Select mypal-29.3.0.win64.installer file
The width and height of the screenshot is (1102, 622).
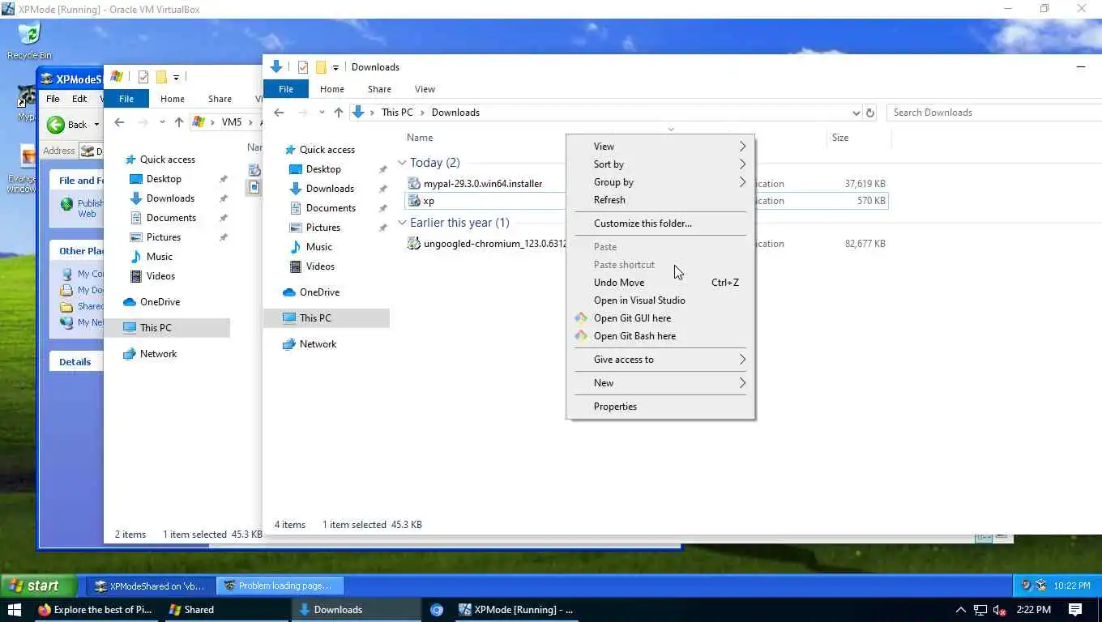[x=482, y=184]
